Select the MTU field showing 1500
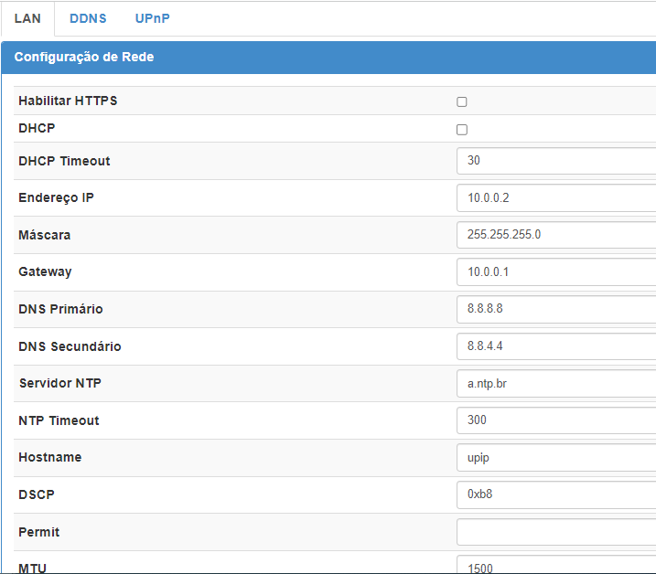 pyautogui.click(x=555, y=566)
